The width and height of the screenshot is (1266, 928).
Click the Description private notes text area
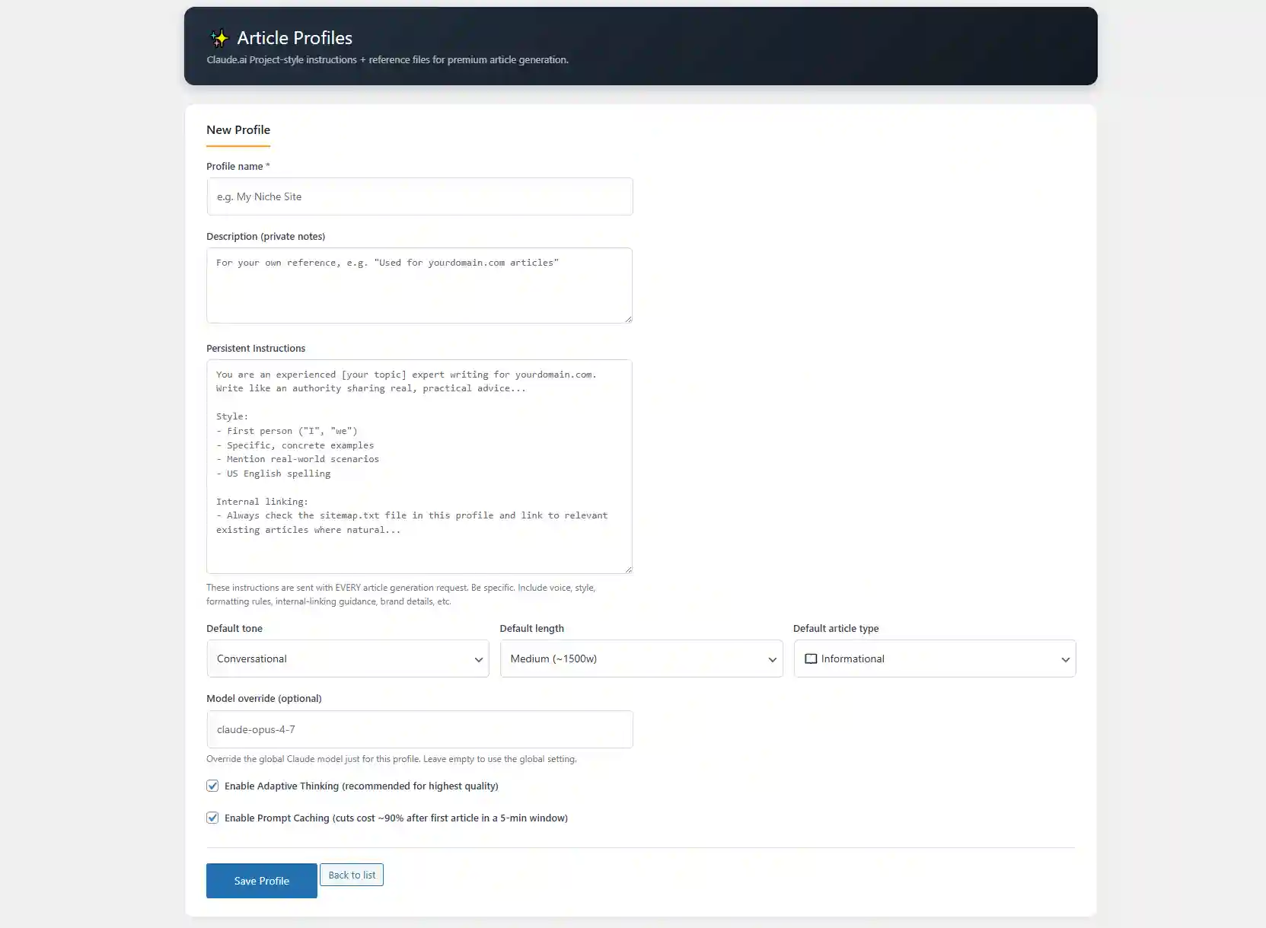click(x=419, y=285)
